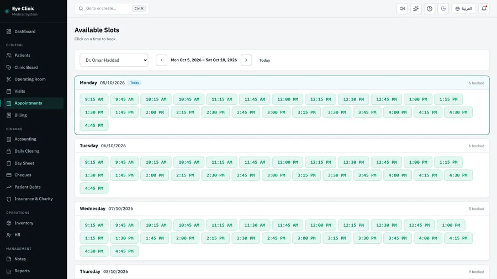
Task: Open Accounting from the sidebar
Action: coord(33,139)
